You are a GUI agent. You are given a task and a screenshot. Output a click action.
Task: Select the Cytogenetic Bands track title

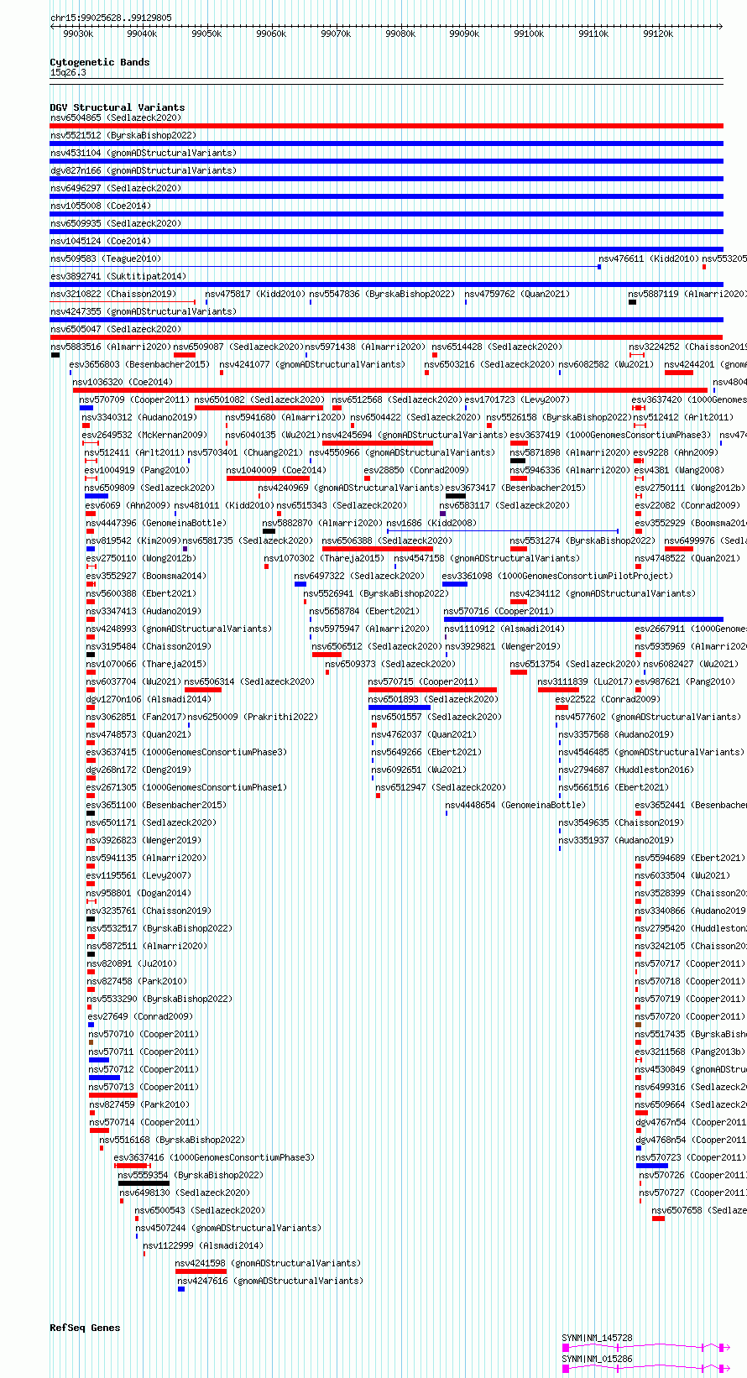click(100, 62)
